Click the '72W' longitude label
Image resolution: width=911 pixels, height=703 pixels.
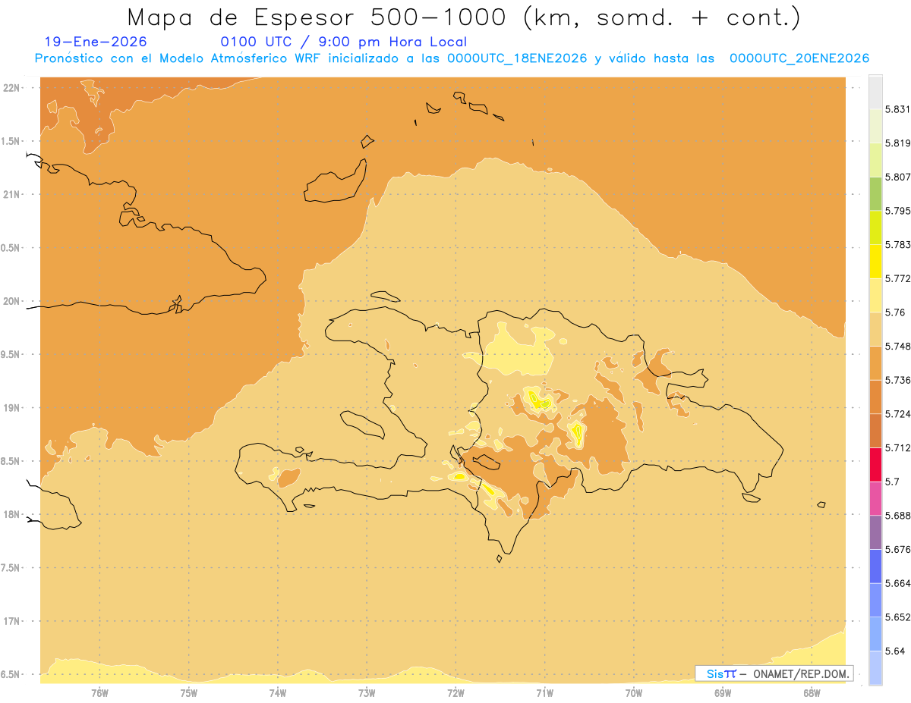click(455, 692)
